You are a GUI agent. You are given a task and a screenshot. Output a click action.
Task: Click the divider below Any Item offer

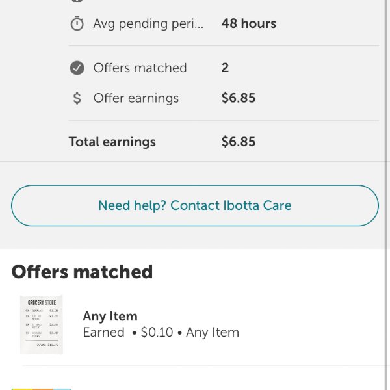pyautogui.click(x=203, y=365)
